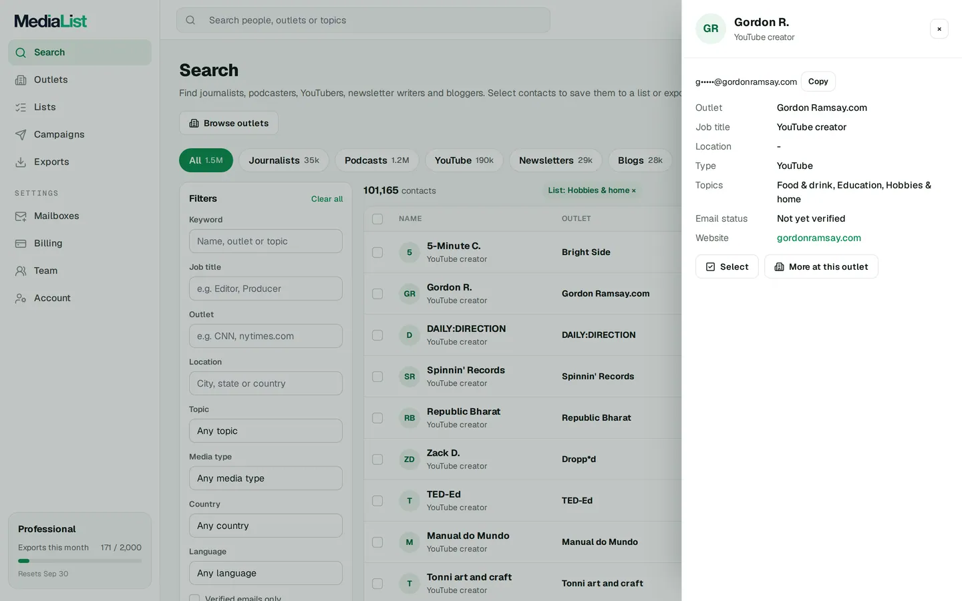Check the TED-Ed row checkbox
This screenshot has width=962, height=601.
pyautogui.click(x=377, y=501)
